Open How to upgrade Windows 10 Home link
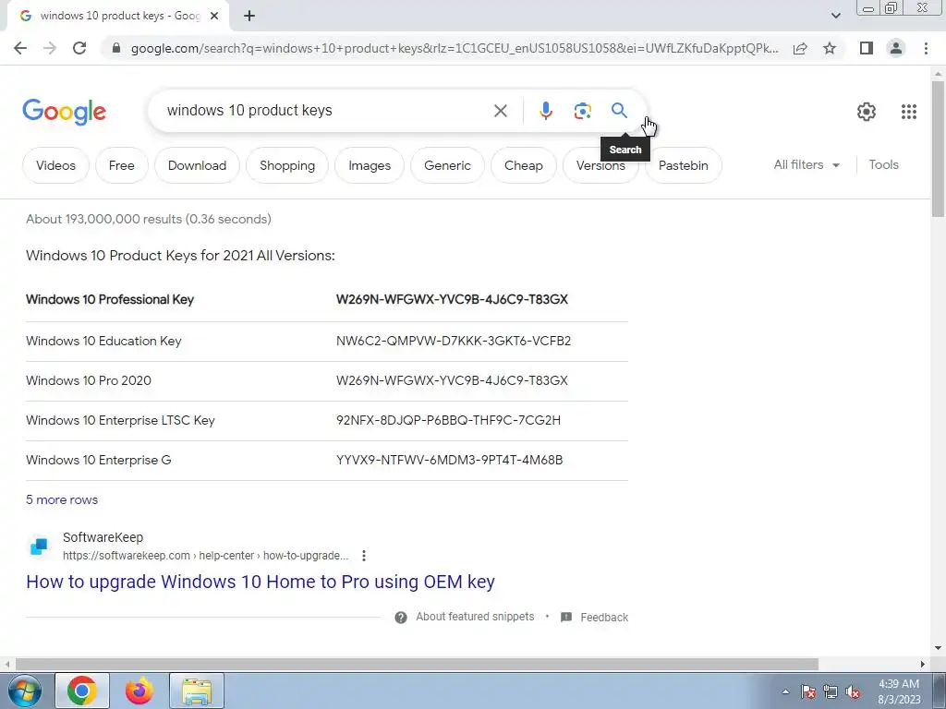 pyautogui.click(x=260, y=582)
